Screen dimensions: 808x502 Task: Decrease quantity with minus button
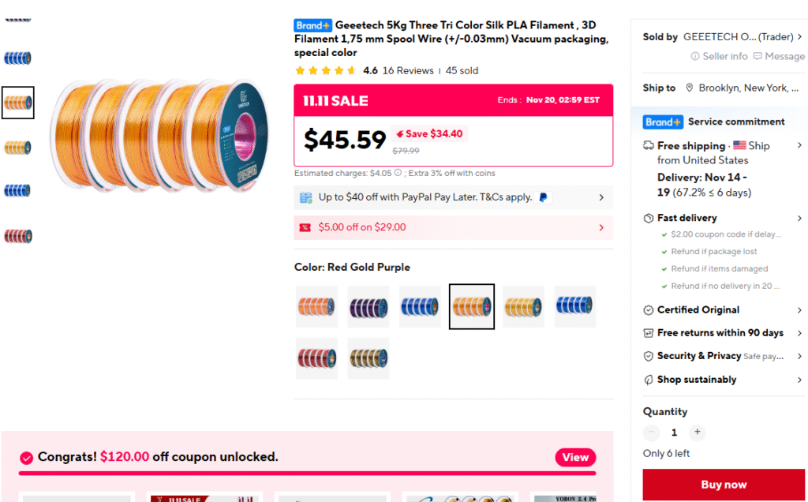tap(652, 433)
